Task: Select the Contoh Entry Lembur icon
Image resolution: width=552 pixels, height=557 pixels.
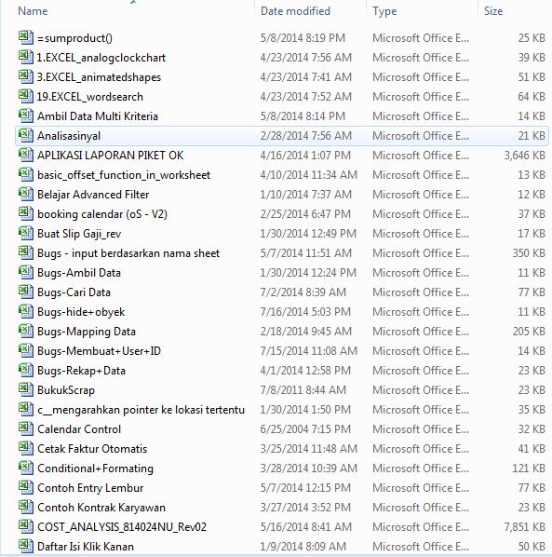Action: (x=26, y=487)
